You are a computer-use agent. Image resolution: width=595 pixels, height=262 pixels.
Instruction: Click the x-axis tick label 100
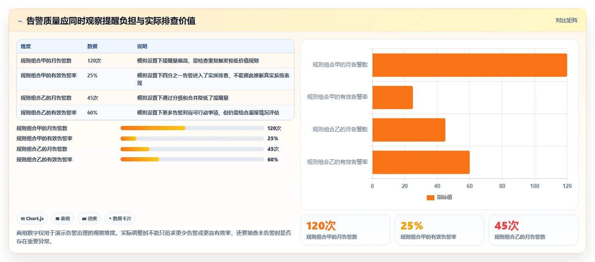point(535,186)
